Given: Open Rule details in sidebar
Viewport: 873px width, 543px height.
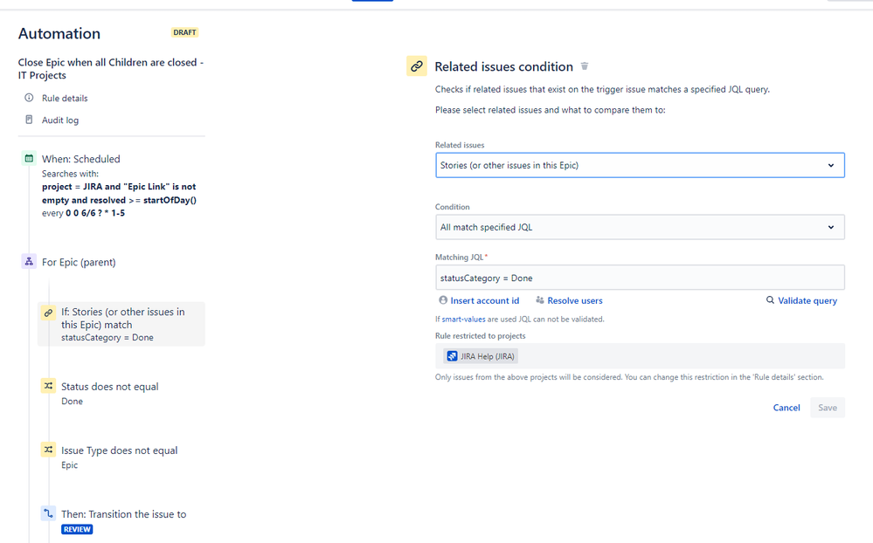Looking at the screenshot, I should pyautogui.click(x=65, y=98).
